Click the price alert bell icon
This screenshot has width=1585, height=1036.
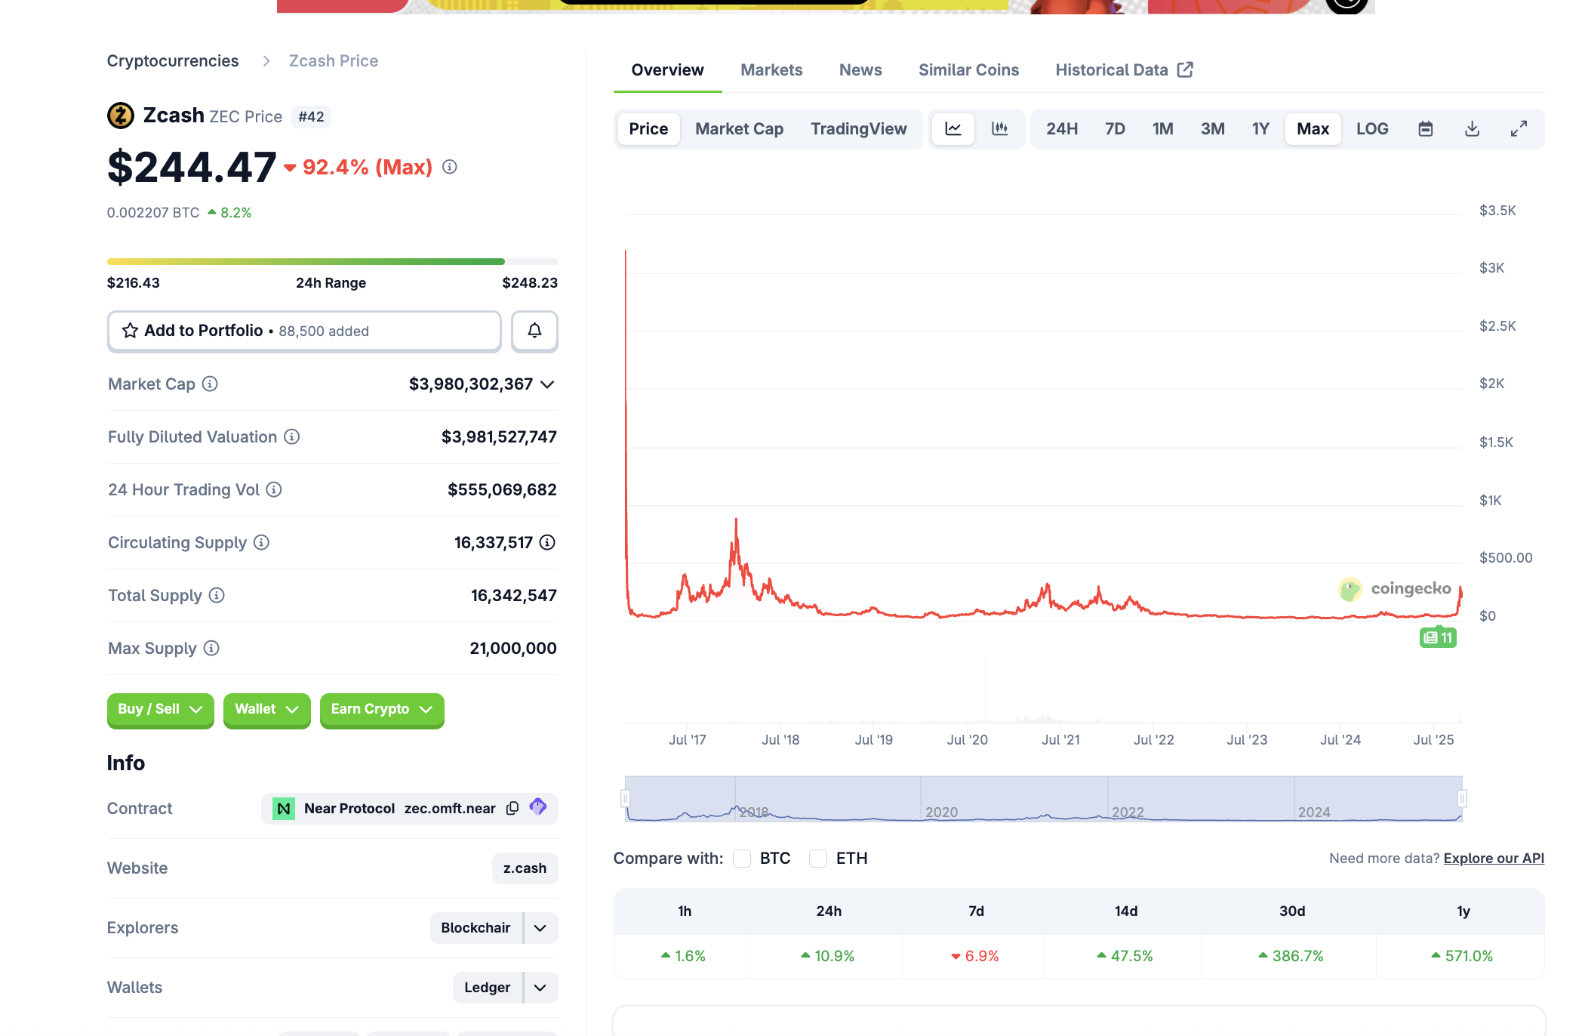tap(534, 331)
